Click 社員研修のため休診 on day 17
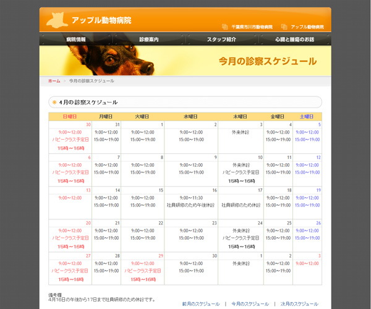This screenshot has width=371, height=309. pyautogui.click(x=241, y=205)
